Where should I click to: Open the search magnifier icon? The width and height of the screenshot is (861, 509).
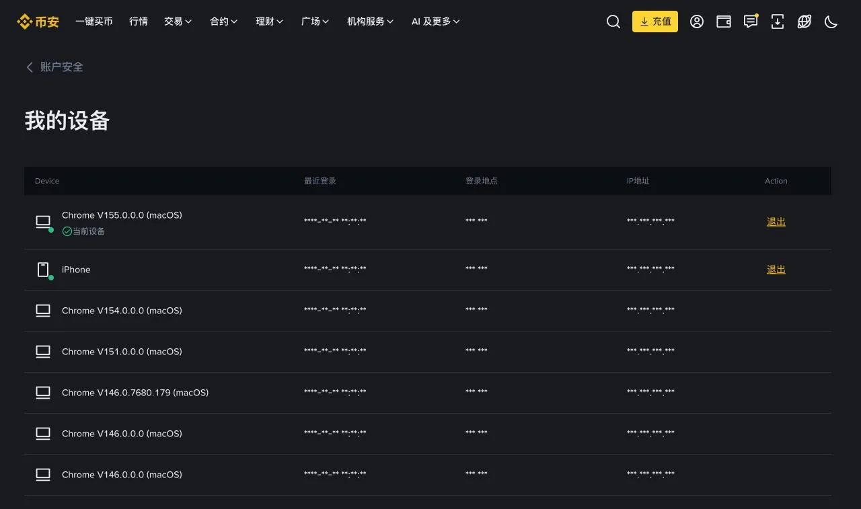click(x=613, y=22)
